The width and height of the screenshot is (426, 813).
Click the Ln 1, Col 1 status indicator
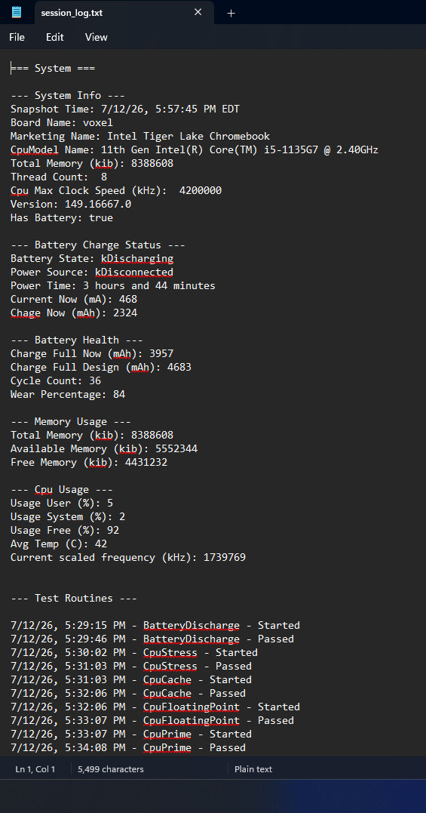point(35,769)
